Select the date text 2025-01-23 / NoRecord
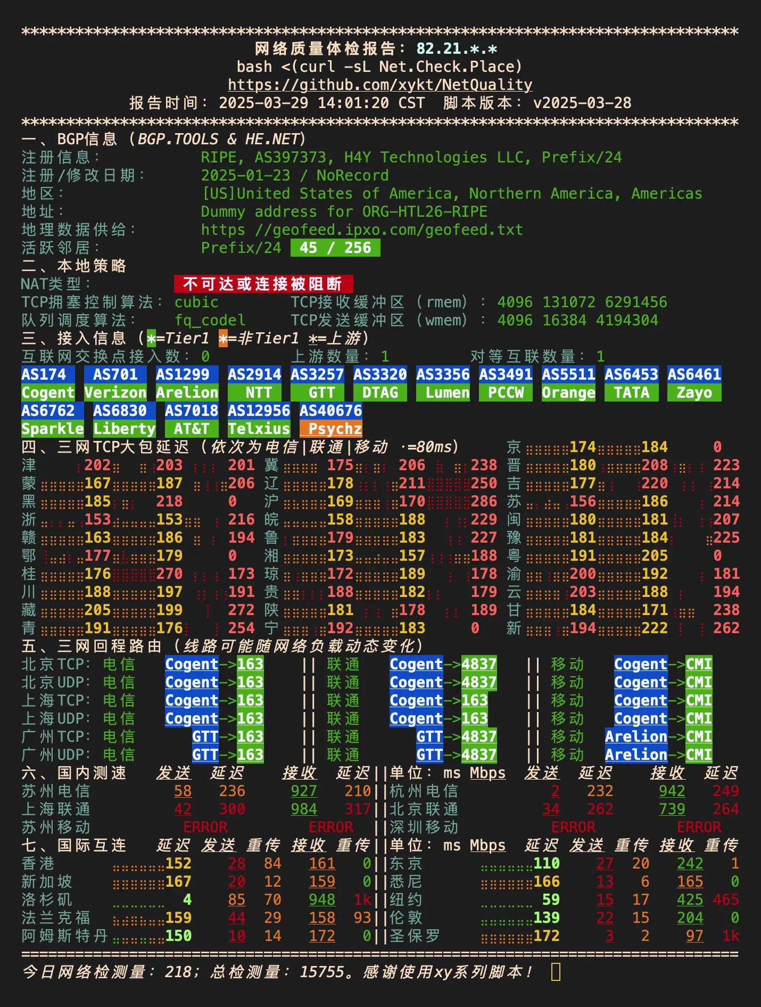This screenshot has width=761, height=1007. [295, 175]
